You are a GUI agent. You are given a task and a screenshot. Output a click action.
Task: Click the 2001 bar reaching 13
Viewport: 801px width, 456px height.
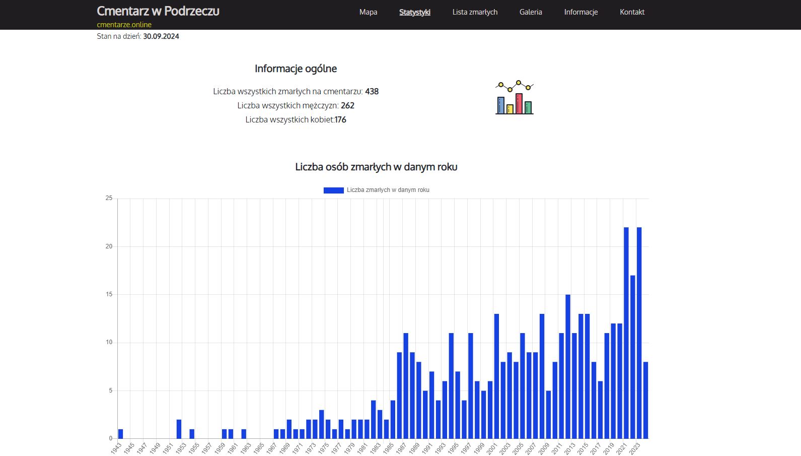(496, 376)
